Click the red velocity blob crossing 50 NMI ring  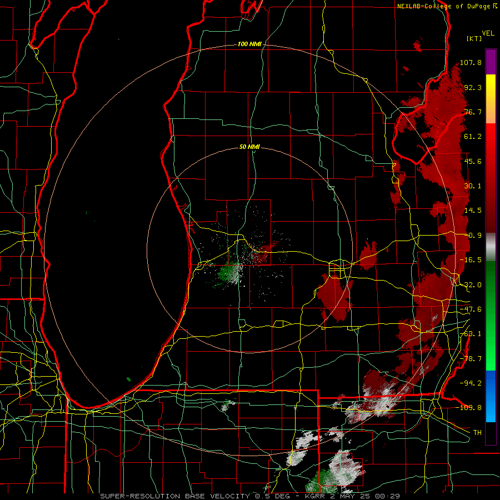click(336, 298)
